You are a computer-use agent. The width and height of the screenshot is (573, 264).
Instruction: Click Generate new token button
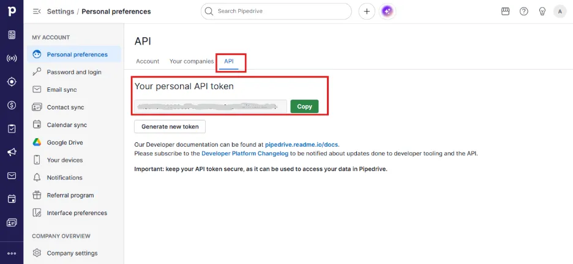coord(170,127)
